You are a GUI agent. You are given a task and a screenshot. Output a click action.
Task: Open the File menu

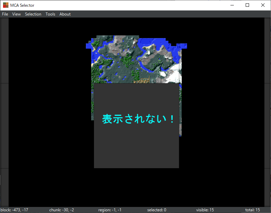click(x=5, y=14)
